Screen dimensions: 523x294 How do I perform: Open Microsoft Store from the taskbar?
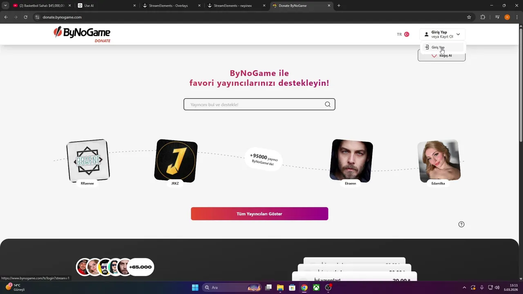(292, 287)
